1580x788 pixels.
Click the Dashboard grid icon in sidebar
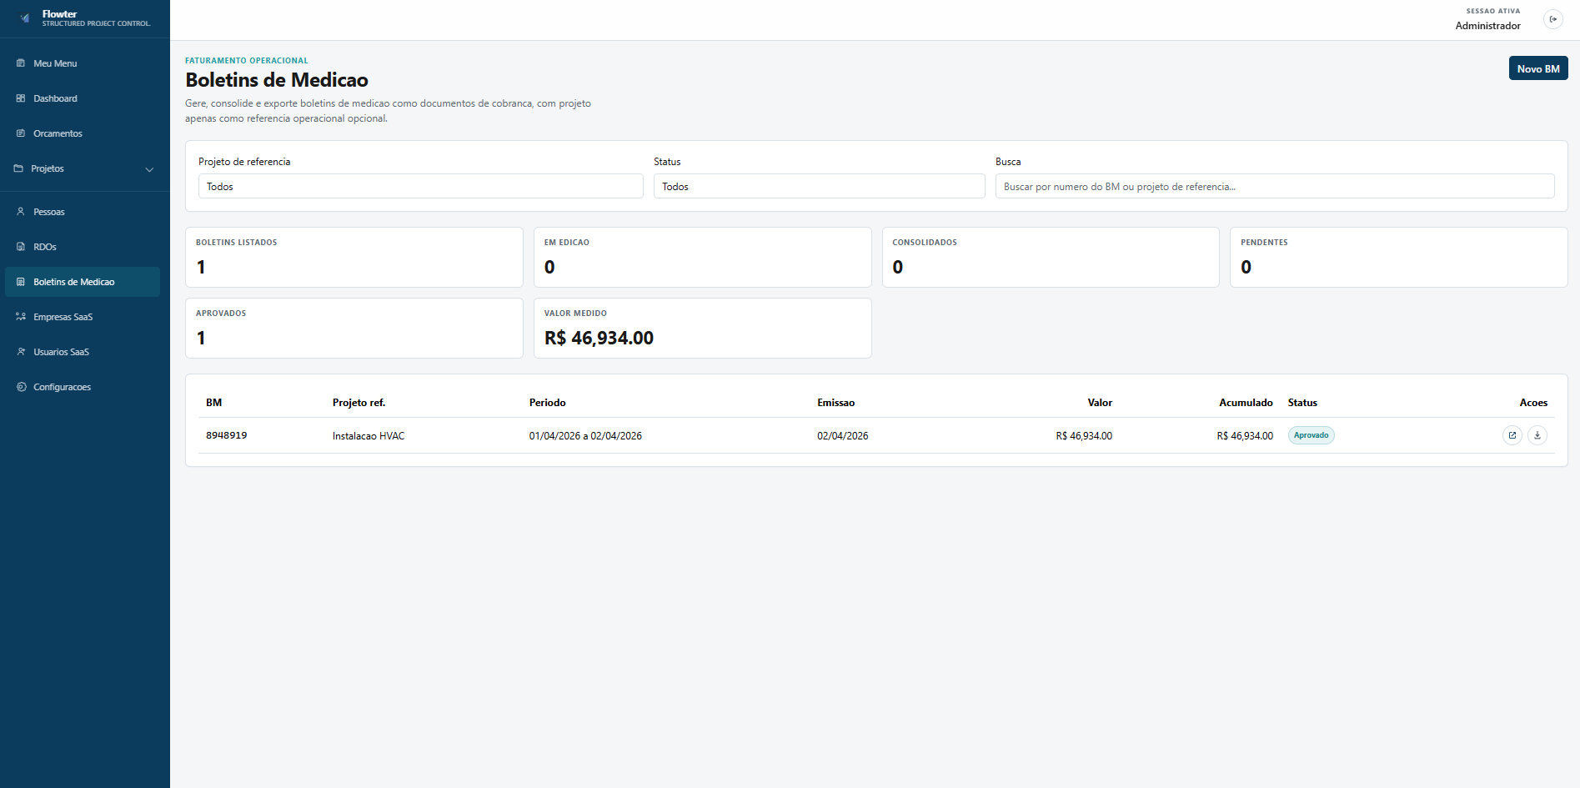[21, 98]
